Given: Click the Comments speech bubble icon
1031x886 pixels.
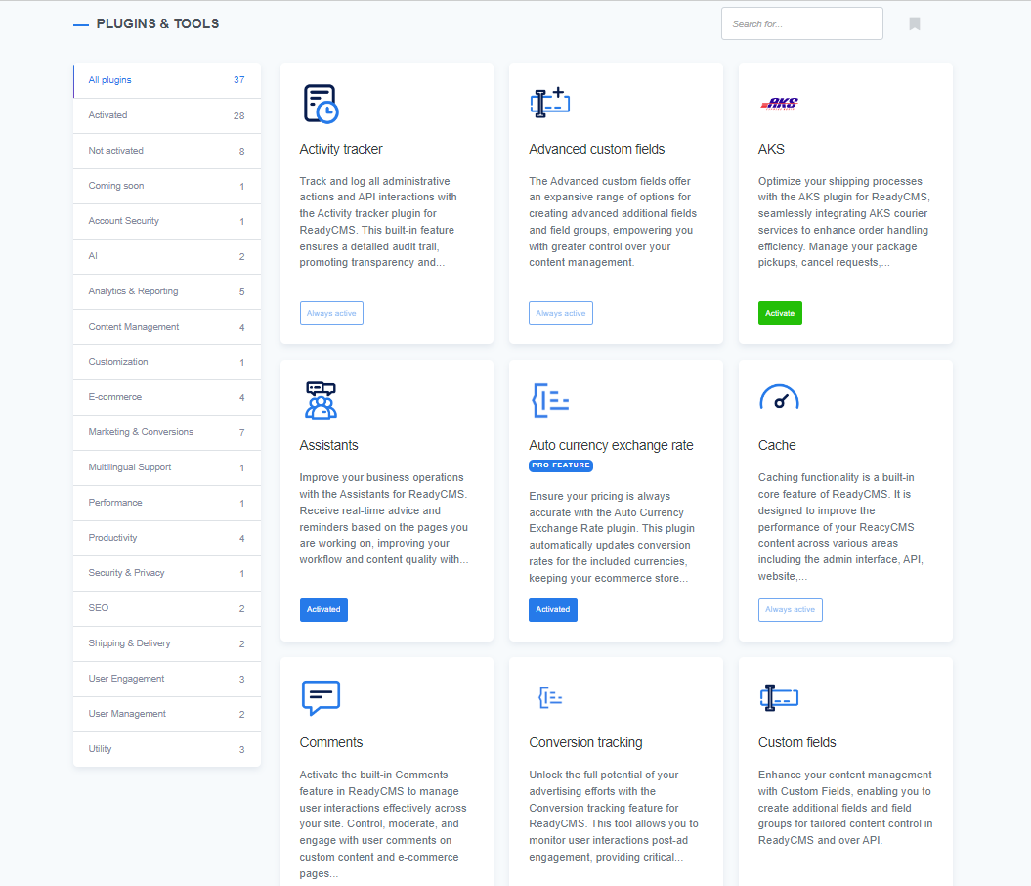Looking at the screenshot, I should [x=321, y=697].
